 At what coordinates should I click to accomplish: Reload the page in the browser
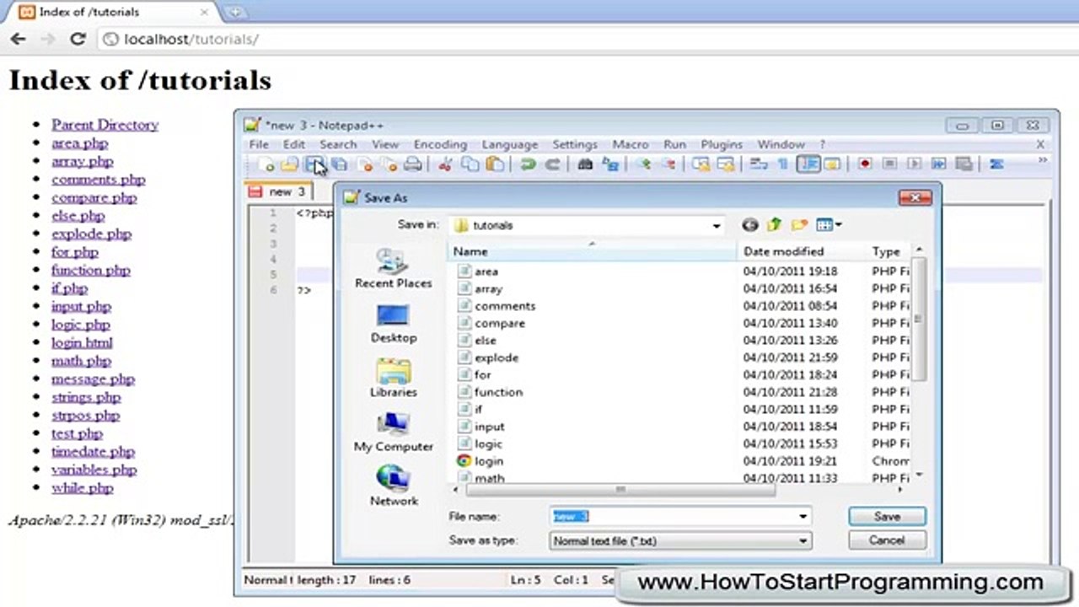[78, 39]
